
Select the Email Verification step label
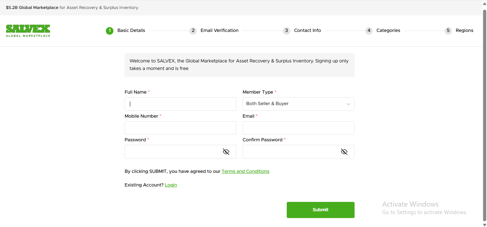220,30
